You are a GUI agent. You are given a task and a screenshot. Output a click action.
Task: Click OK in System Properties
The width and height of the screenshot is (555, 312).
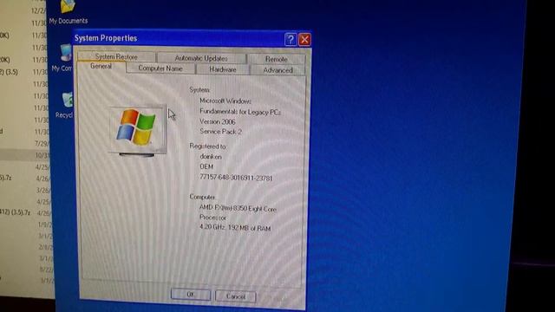(191, 295)
